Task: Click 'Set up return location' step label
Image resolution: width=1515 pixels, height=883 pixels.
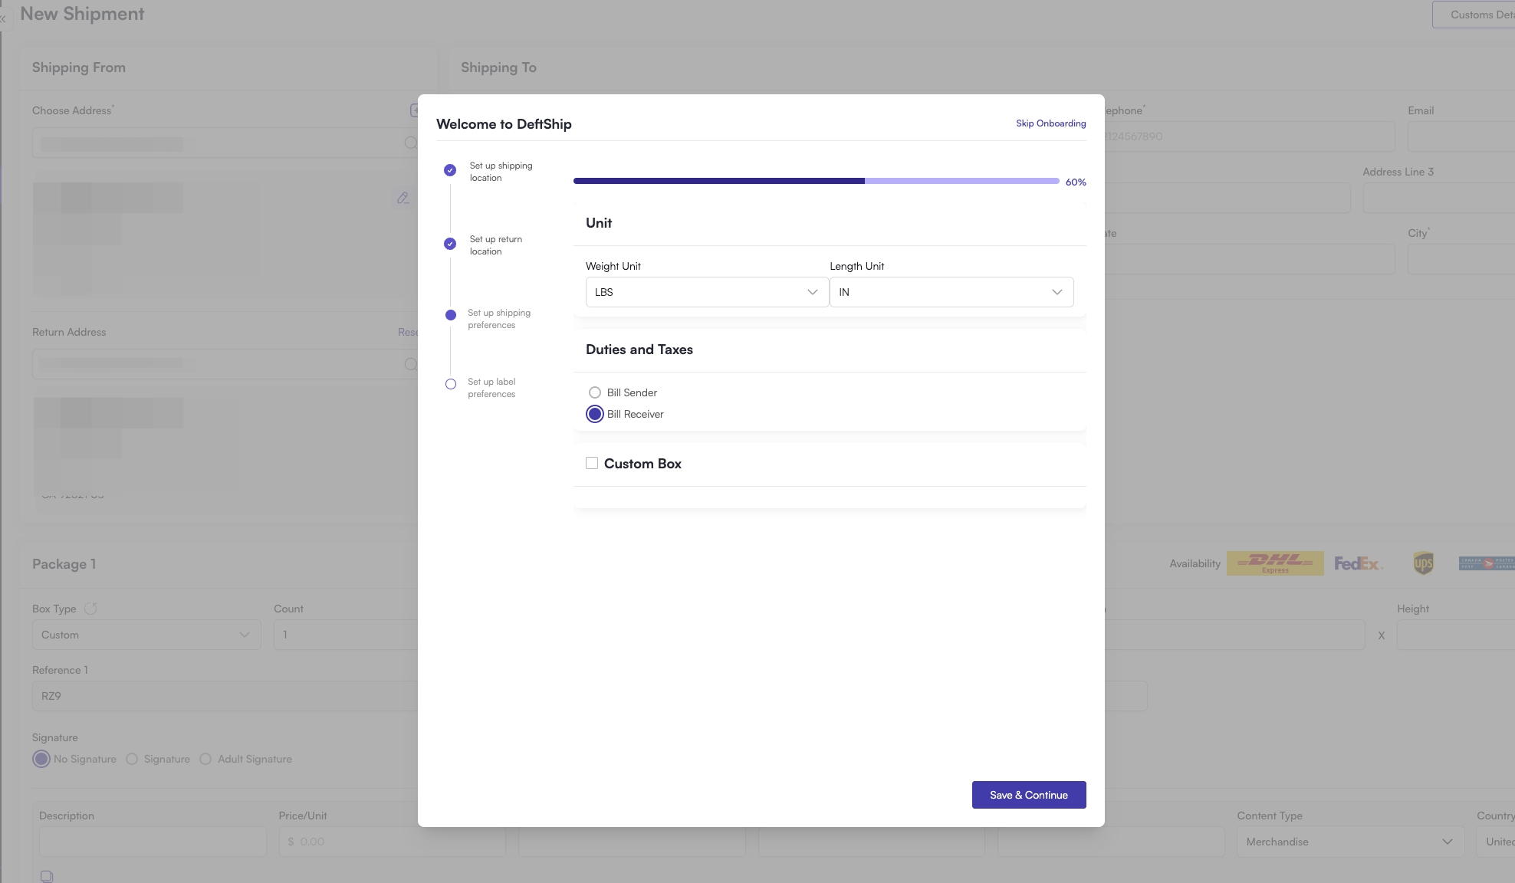Action: [496, 245]
